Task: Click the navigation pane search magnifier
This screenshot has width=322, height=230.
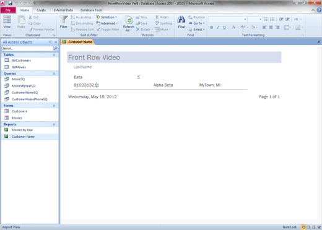Action: pos(55,48)
